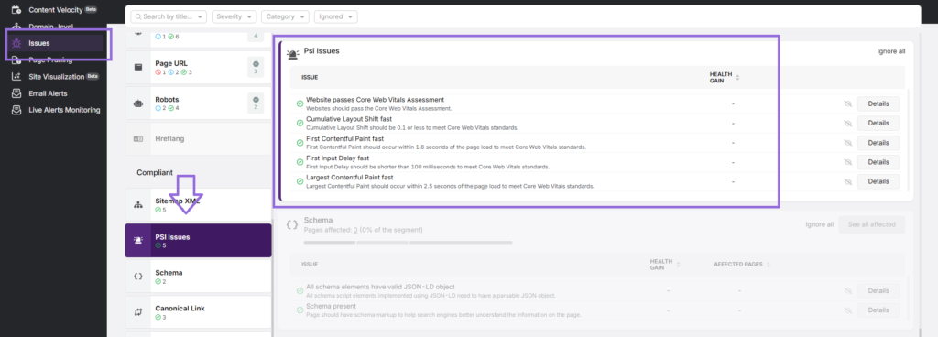
Task: Click the Live Alerts Monitoring icon
Action: point(16,110)
